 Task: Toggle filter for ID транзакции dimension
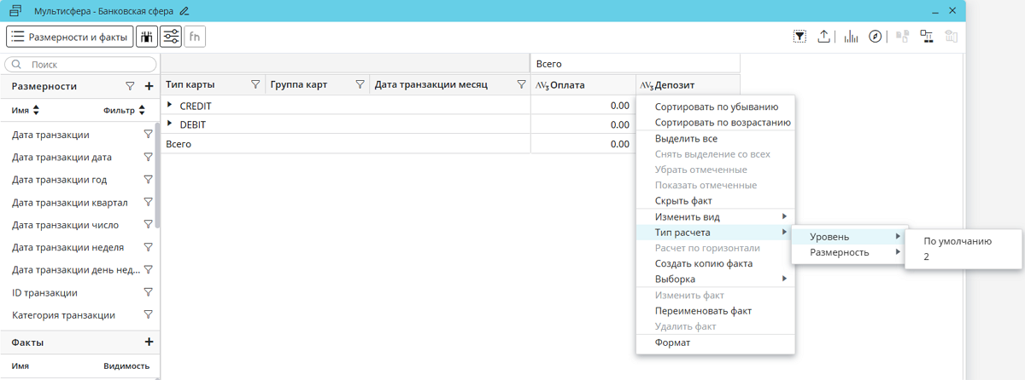[x=148, y=292]
